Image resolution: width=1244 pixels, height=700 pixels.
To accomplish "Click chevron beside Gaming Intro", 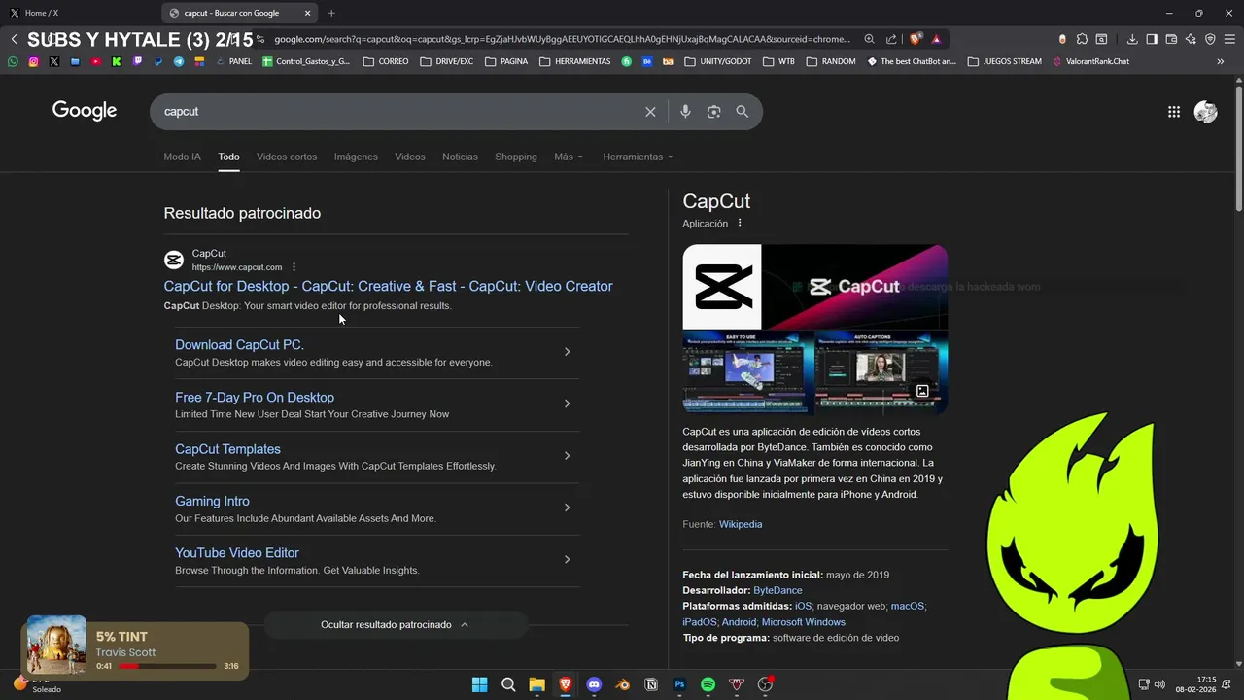I will point(568,507).
